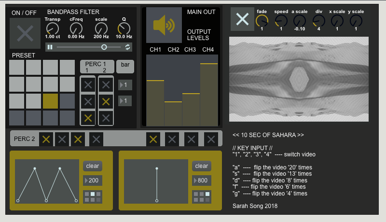Click the lower number box showing 1
Viewport: 386px width, 222px height.
[x=125, y=101]
